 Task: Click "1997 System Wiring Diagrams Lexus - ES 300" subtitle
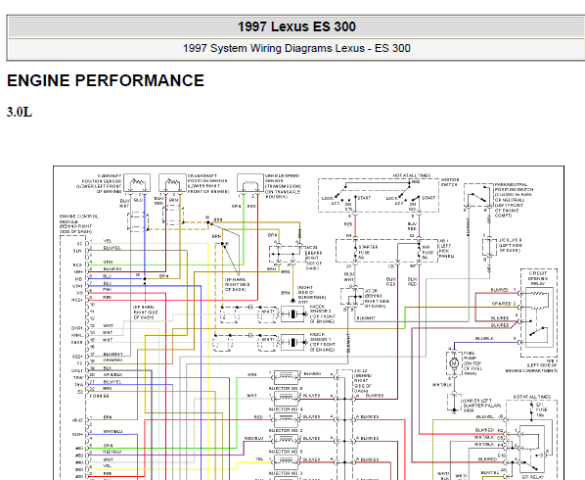point(296,48)
